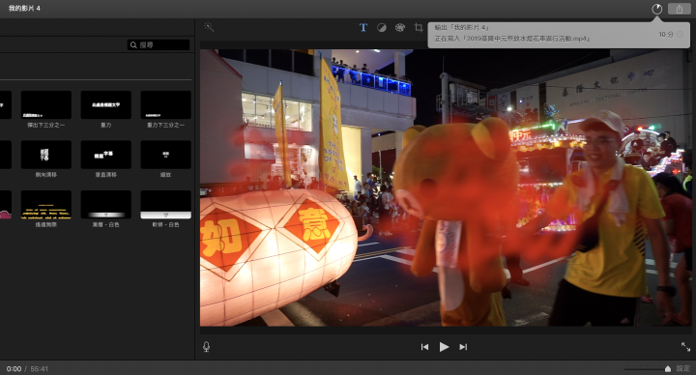The image size is (696, 375).
Task: Click the 10 分 remaining time text
Action: coord(666,34)
